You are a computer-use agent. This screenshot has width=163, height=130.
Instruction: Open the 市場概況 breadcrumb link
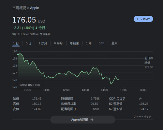point(19,8)
